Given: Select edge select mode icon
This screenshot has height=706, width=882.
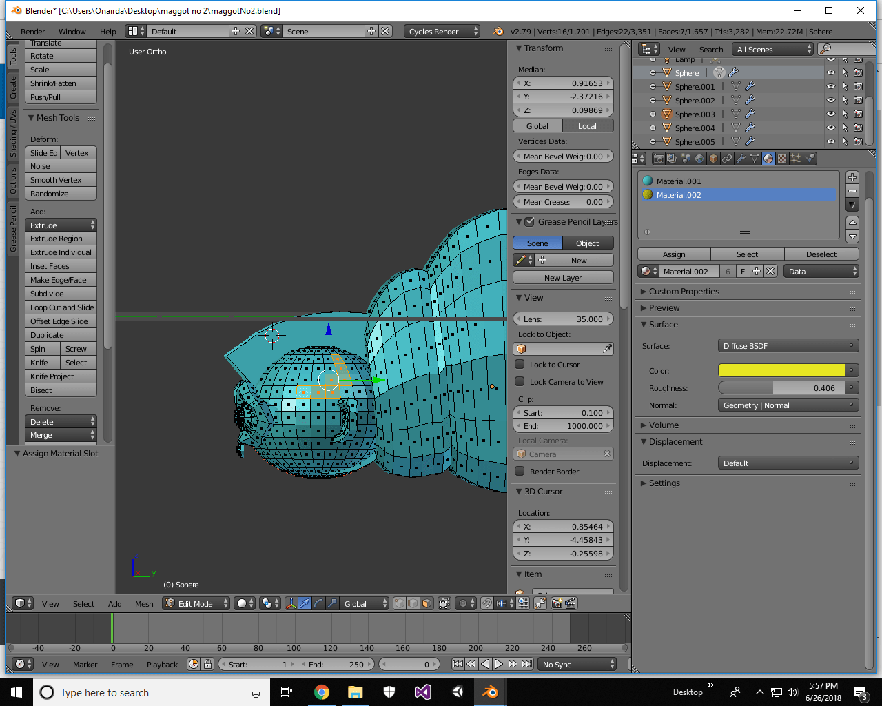Looking at the screenshot, I should coord(413,603).
